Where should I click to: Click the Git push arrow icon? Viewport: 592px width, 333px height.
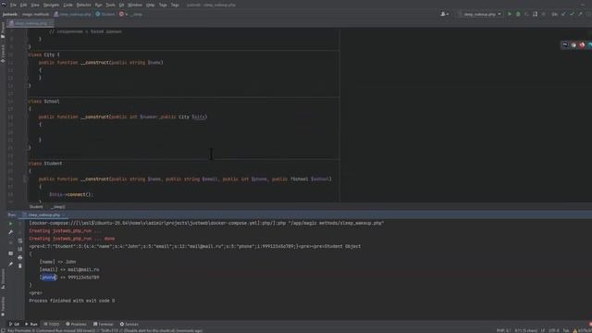(x=581, y=15)
